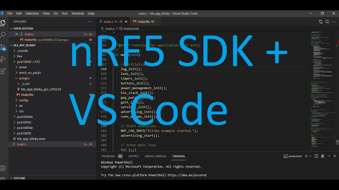This screenshot has width=339, height=190.
Task: Open the Run menu
Action: [x=65, y=13]
